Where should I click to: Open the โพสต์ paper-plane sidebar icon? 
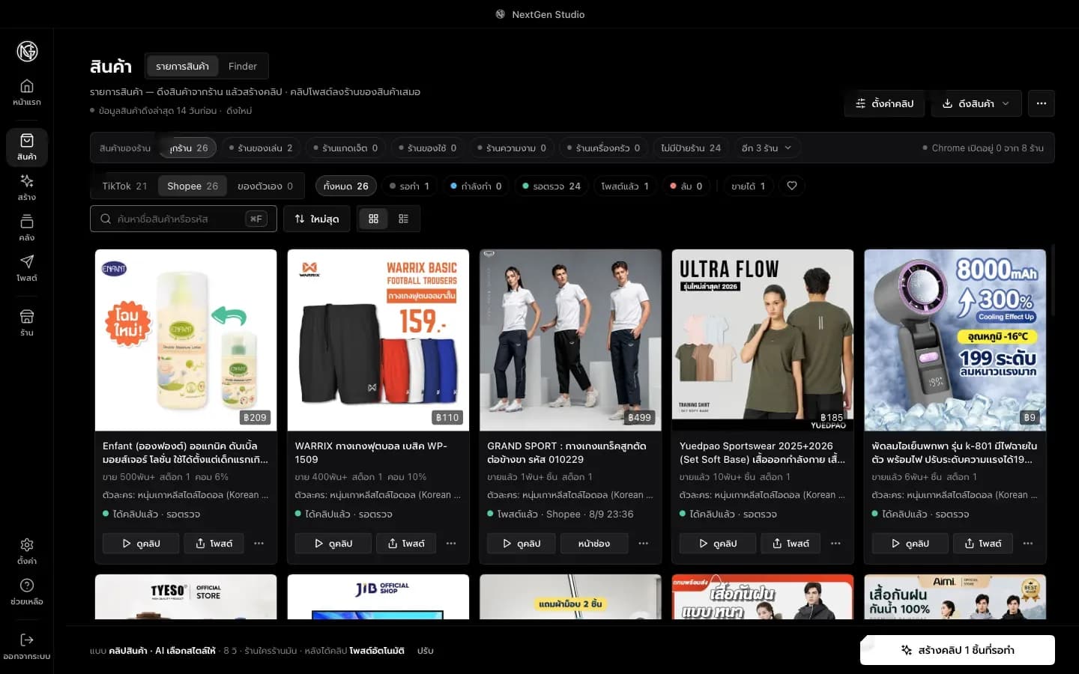[27, 269]
